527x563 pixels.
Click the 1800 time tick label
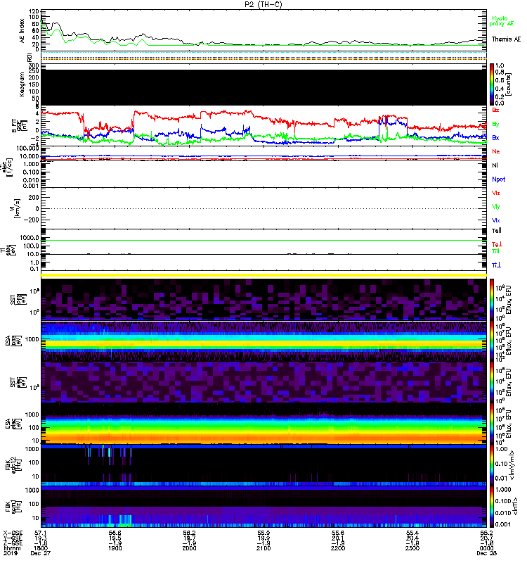[41, 548]
